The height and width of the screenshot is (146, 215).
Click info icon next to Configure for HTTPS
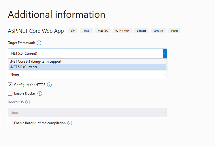point(49,85)
